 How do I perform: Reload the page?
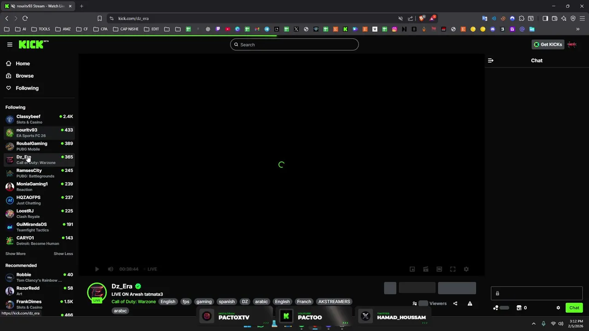25,18
